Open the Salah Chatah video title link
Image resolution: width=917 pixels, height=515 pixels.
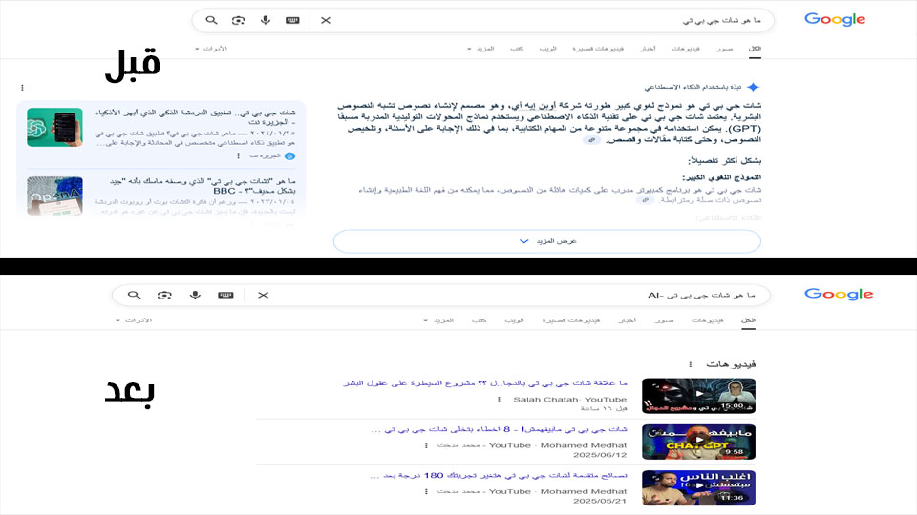tap(485, 383)
